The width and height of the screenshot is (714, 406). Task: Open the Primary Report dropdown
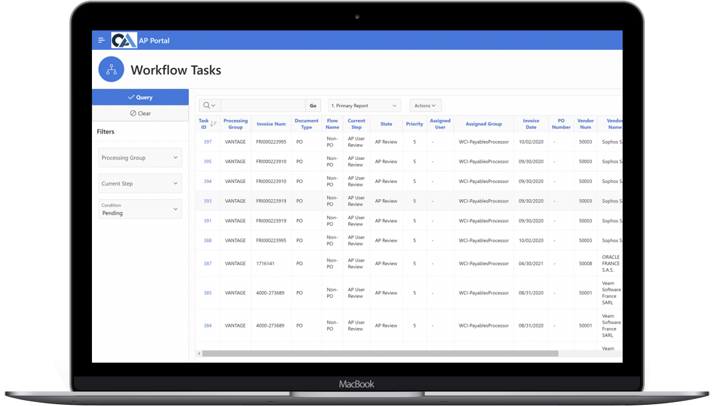[x=364, y=105]
